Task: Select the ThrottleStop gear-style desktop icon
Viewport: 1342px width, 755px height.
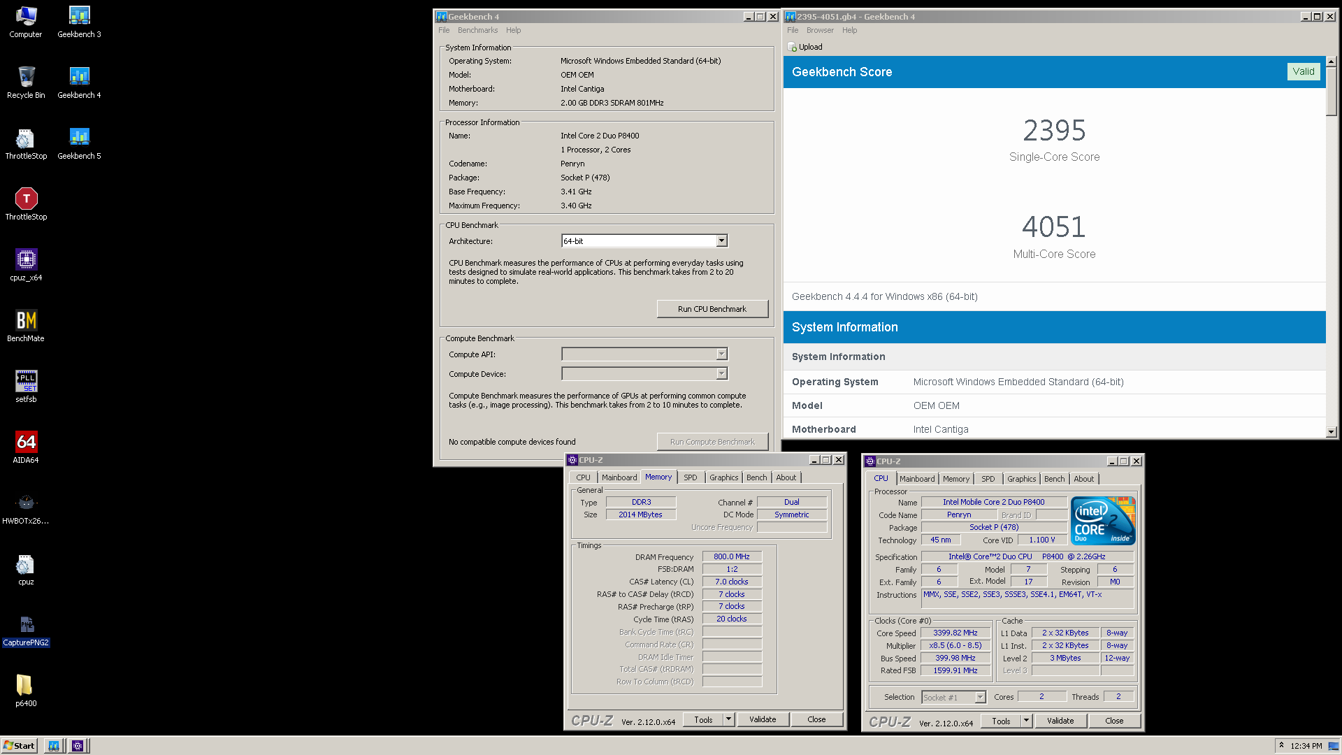Action: [26, 143]
